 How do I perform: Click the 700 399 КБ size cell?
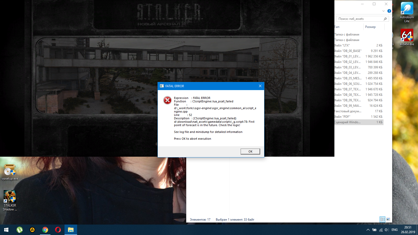coord(375,67)
